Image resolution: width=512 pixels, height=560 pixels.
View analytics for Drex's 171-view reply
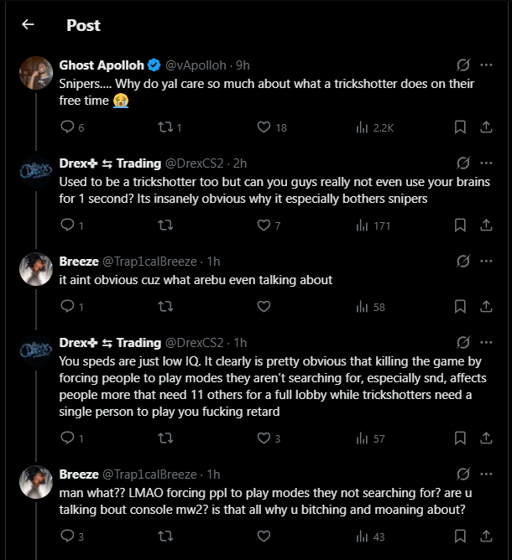pos(363,225)
